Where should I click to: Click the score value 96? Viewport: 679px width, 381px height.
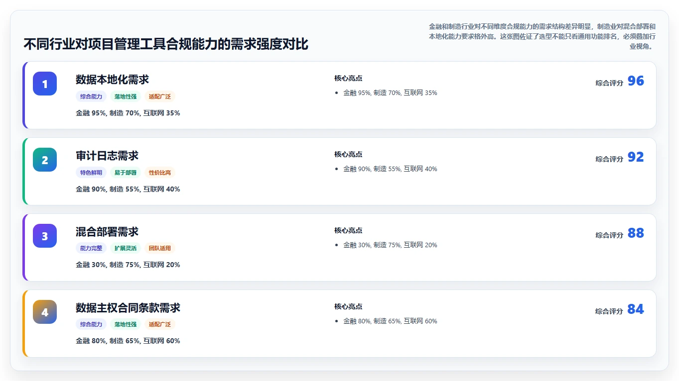[636, 81]
